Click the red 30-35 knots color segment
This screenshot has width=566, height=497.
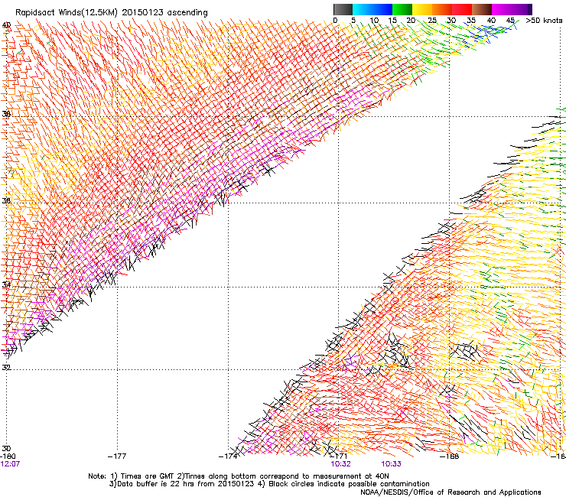[462, 9]
